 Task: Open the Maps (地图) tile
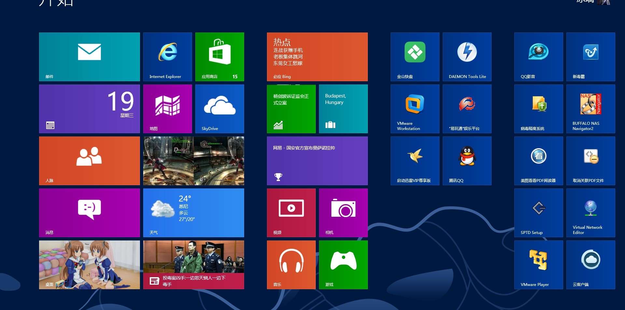point(168,109)
